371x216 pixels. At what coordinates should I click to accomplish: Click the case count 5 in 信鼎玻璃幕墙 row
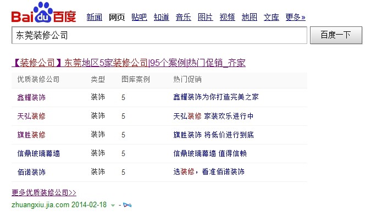123,153
